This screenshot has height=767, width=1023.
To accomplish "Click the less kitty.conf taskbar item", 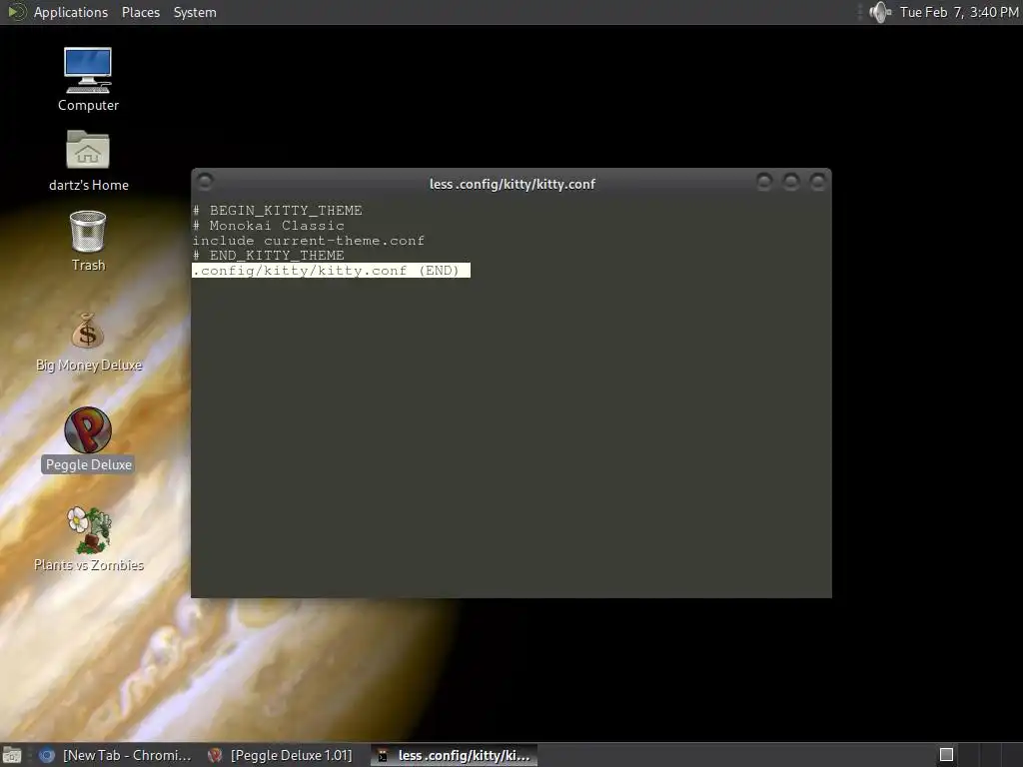I will 455,755.
